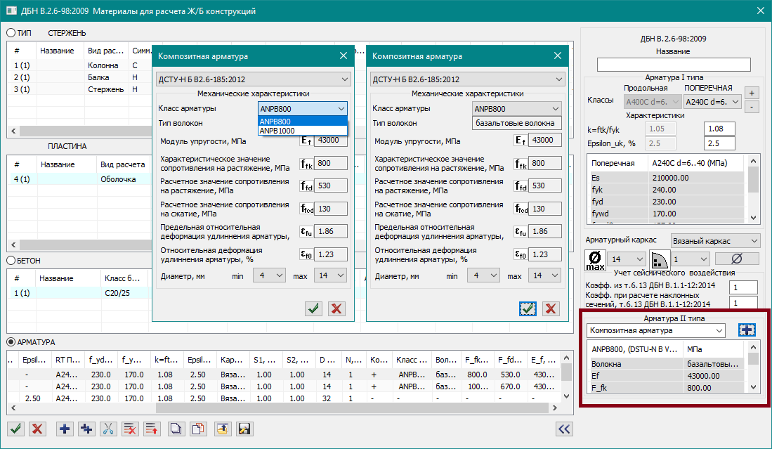Open the Арматура II типа Композитная арматура dropdown
This screenshot has height=449, width=772.
(x=656, y=330)
